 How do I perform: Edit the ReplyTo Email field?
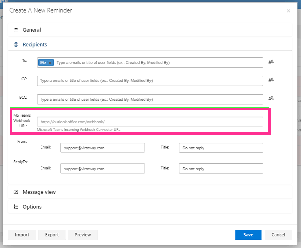point(102,169)
